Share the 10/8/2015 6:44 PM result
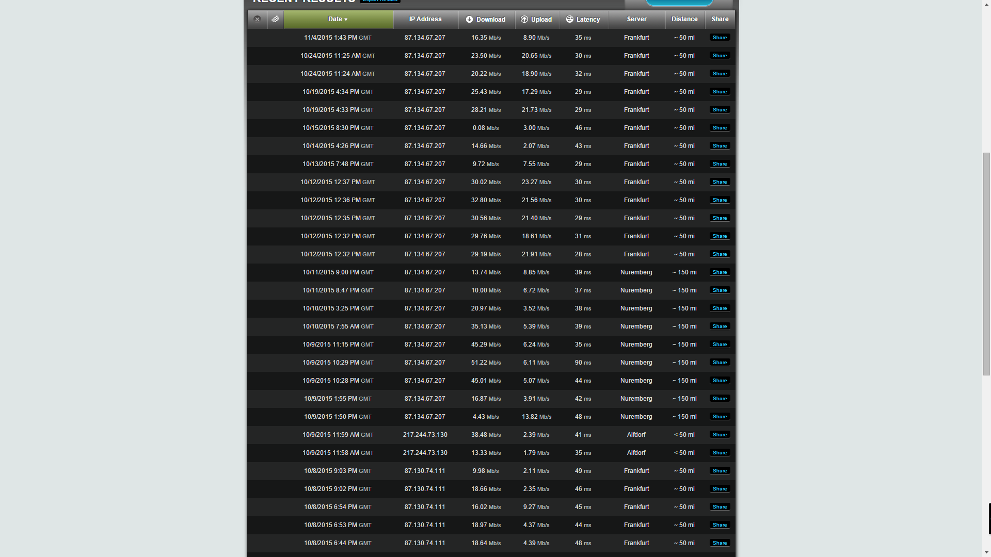Image resolution: width=991 pixels, height=557 pixels. (720, 543)
